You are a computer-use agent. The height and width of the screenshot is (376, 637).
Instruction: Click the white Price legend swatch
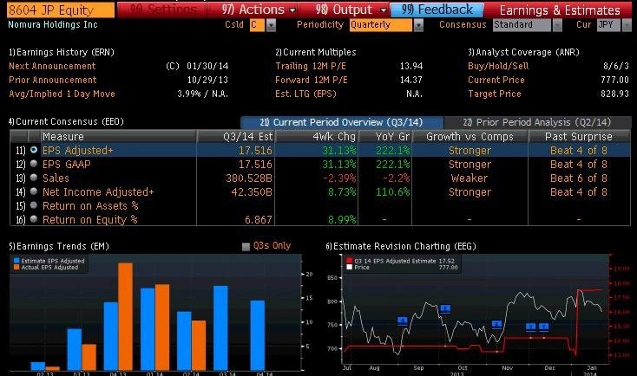[x=350, y=268]
